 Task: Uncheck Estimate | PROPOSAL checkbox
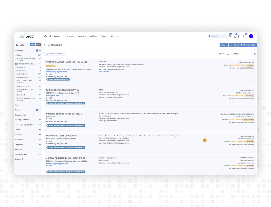coord(16,64)
